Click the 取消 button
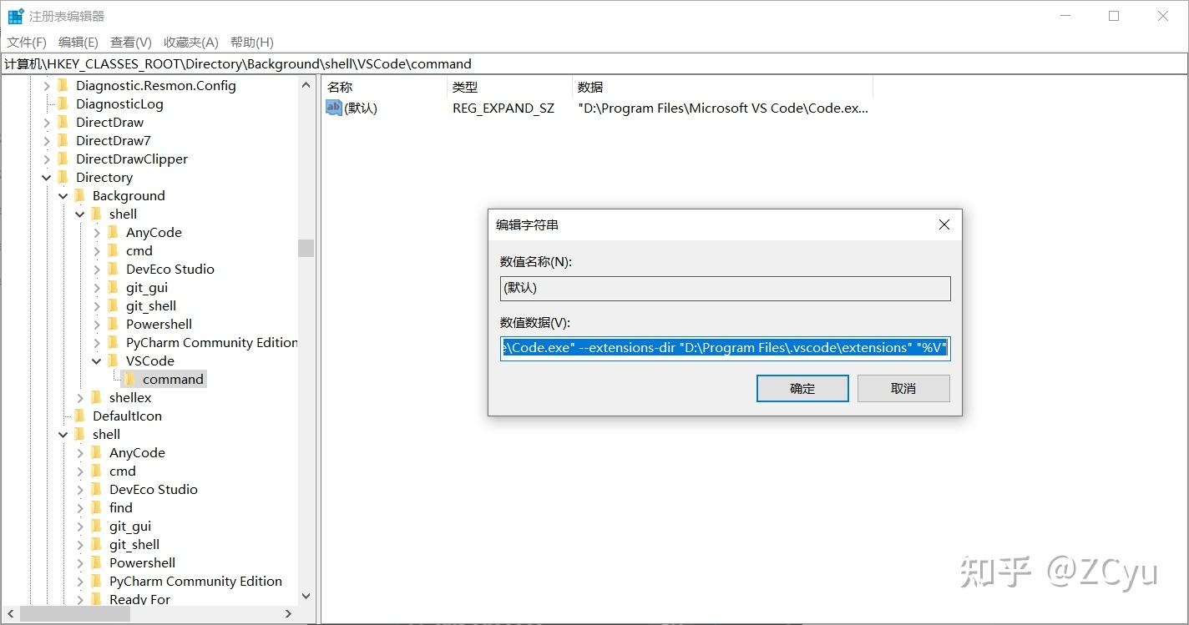1189x625 pixels. coord(903,388)
